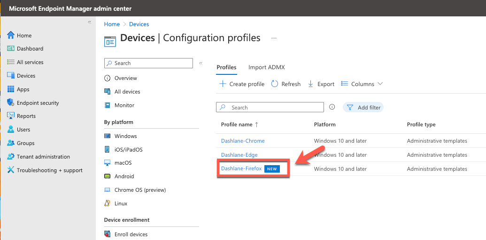Click the profiles Search input field
The image size is (486, 240).
pyautogui.click(x=270, y=108)
